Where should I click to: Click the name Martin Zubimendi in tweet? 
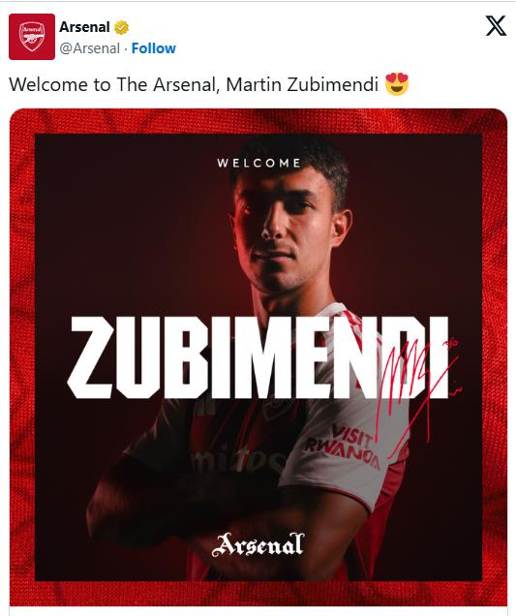[x=302, y=84]
